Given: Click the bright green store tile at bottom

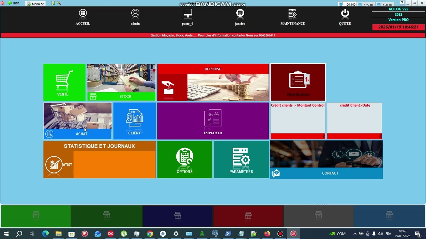Looking at the screenshot, I should pos(36,216).
